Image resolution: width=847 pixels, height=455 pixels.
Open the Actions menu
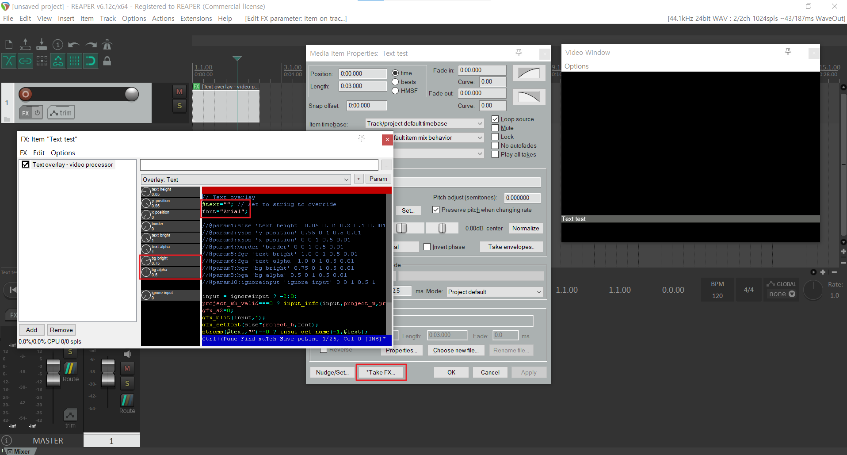tap(163, 18)
